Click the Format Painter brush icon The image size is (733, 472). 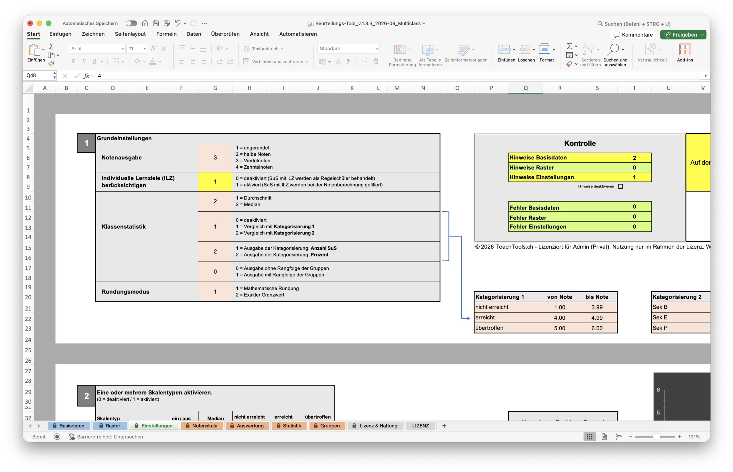(51, 64)
